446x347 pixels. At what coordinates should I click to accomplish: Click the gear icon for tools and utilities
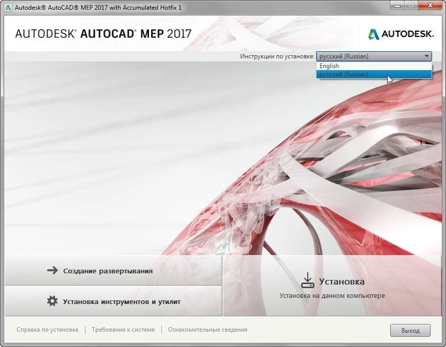[52, 301]
